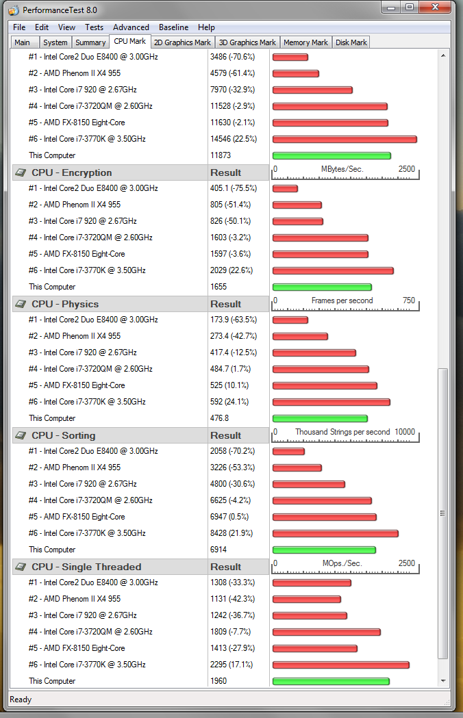Click top section result 14546 (22.5%)
Image resolution: width=463 pixels, height=718 pixels.
pos(234,139)
